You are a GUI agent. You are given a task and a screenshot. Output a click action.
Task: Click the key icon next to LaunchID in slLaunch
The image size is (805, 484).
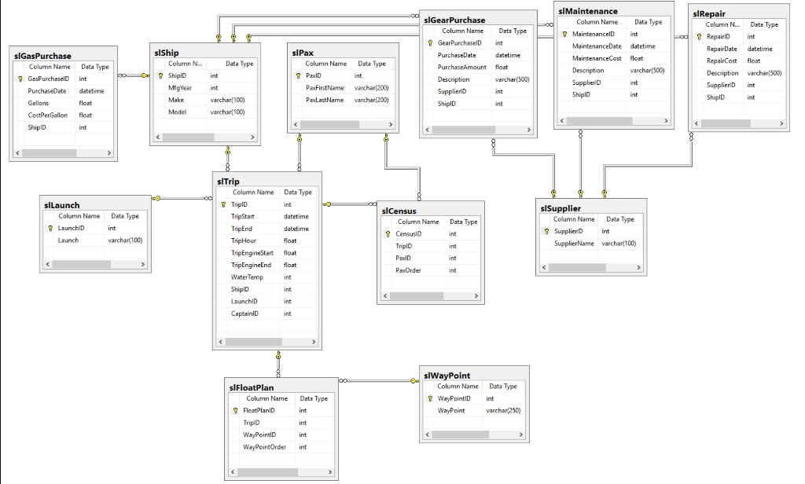(50, 228)
